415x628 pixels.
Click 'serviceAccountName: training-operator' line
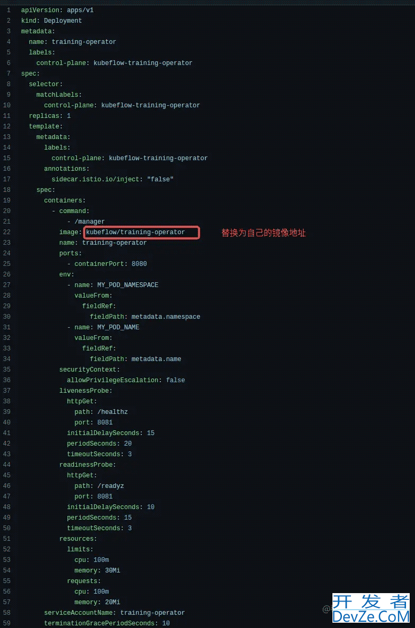tap(114, 613)
